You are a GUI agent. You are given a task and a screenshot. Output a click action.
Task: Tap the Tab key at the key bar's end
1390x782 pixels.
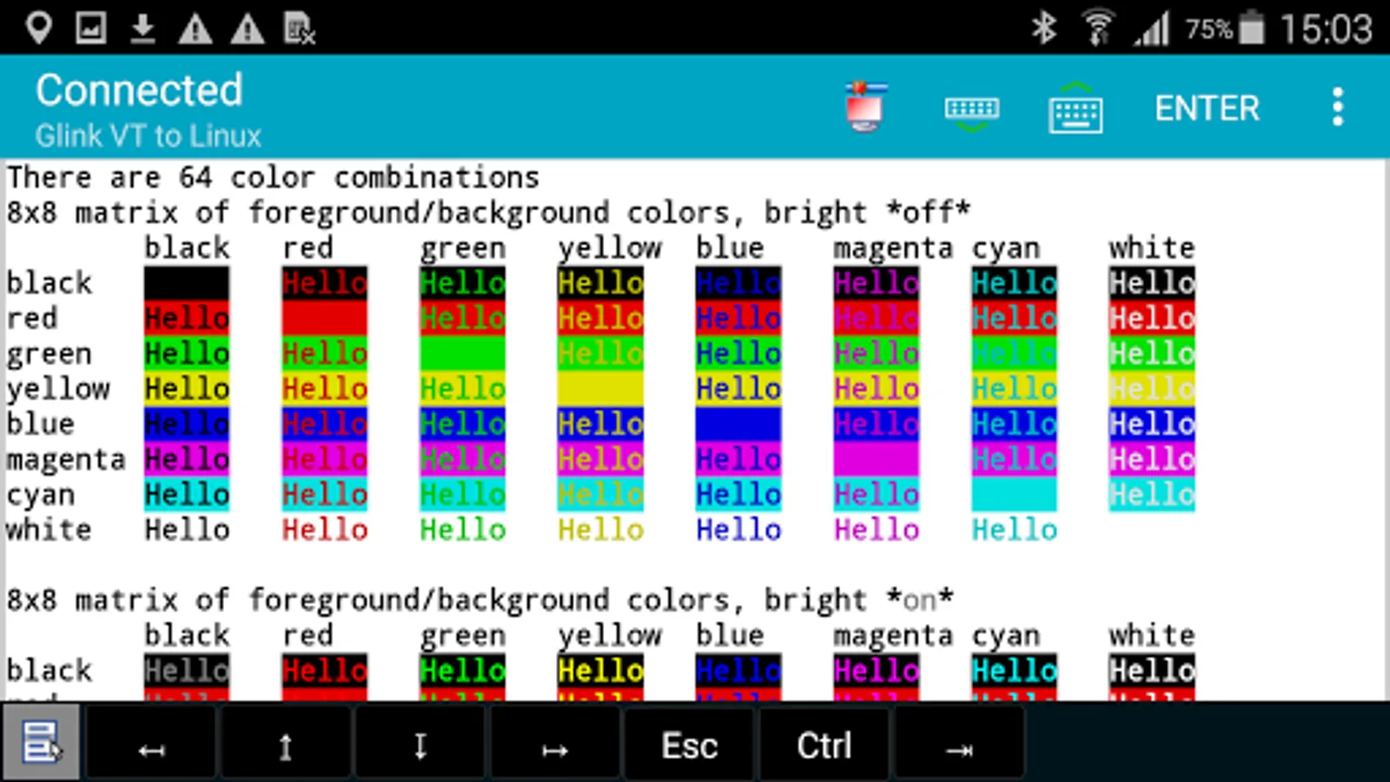coord(959,745)
